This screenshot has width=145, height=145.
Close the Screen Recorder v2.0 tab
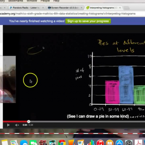(x=81, y=8)
